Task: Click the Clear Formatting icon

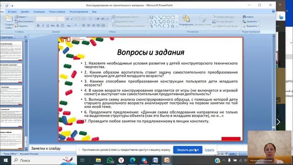Action: point(77,19)
